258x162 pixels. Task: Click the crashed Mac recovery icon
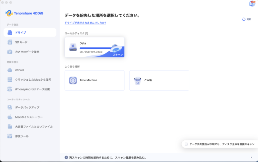[x=10, y=79]
